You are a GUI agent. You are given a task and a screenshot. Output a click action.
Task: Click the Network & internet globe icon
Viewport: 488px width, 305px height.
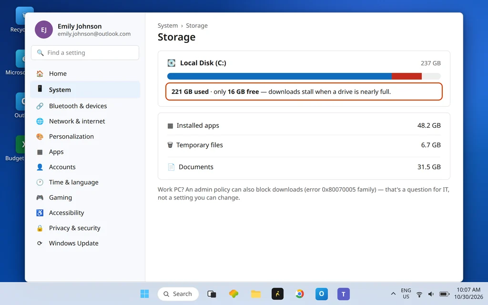click(x=40, y=121)
